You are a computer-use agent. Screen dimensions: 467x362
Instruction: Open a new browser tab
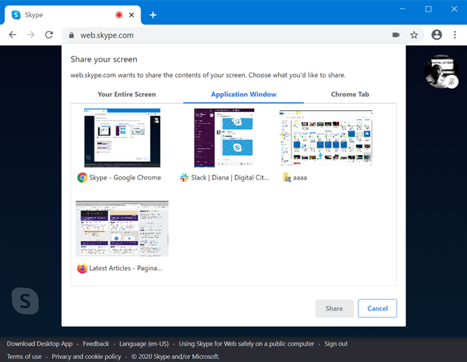(153, 15)
